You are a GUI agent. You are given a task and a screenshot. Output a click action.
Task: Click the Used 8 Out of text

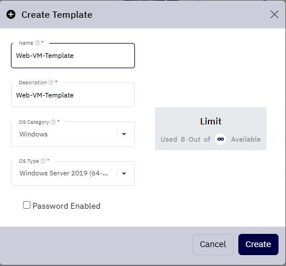[x=185, y=139]
